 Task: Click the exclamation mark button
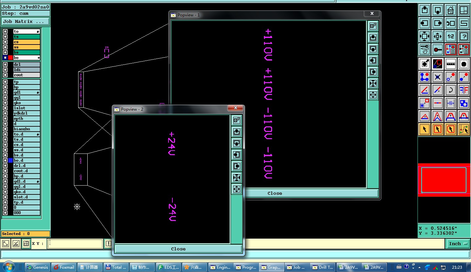click(108, 244)
